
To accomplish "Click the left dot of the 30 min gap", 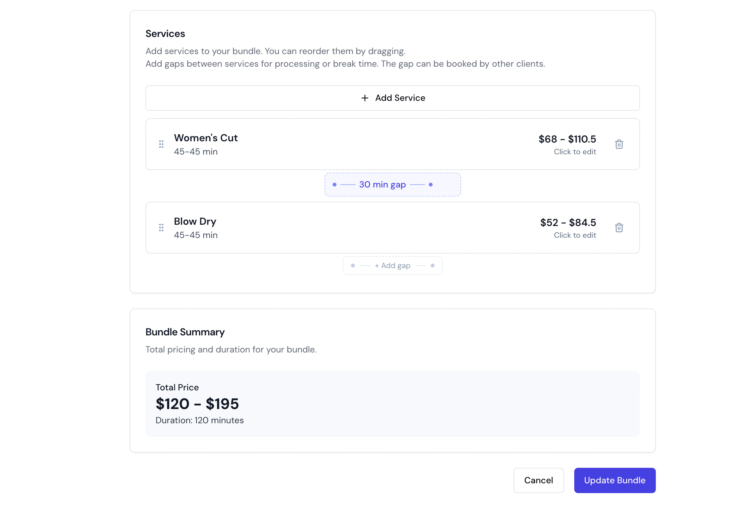I will (x=335, y=185).
